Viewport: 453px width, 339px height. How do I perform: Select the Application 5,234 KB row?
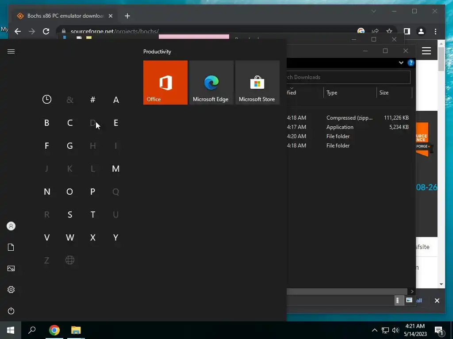tap(348, 127)
